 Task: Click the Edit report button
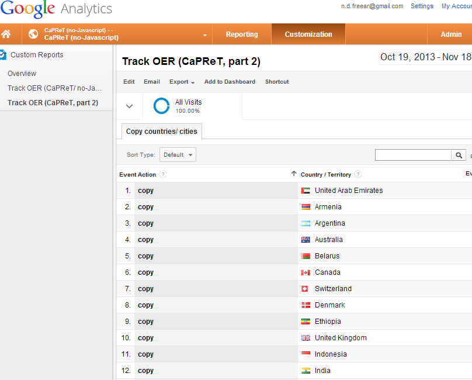[129, 82]
